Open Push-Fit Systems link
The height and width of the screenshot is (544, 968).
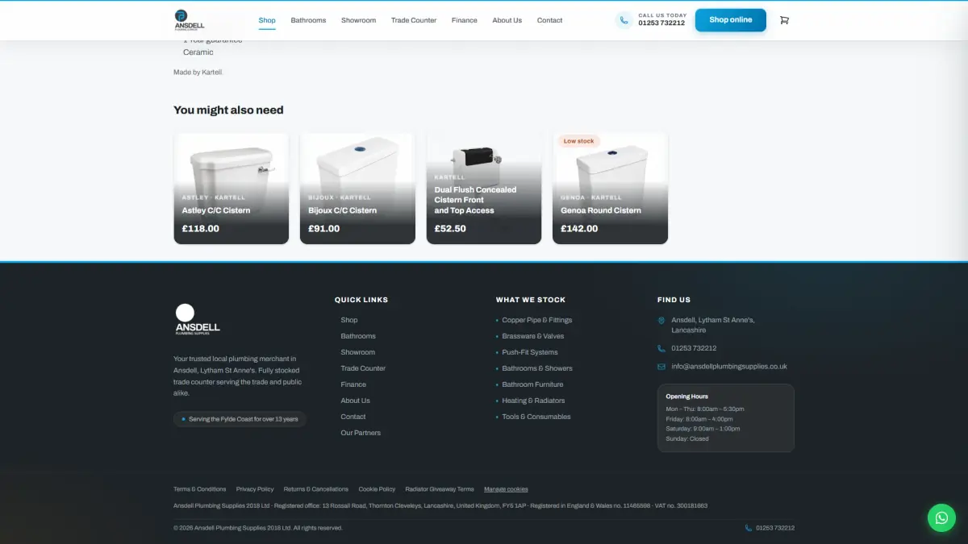(x=530, y=352)
